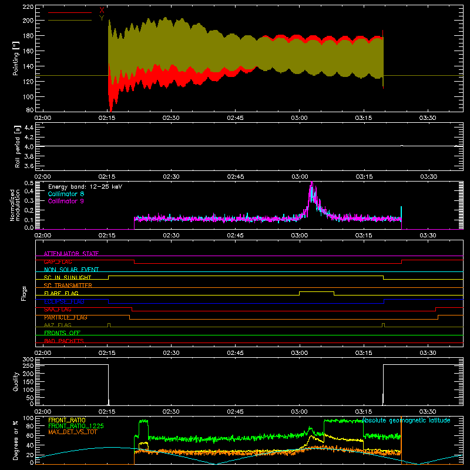The width and height of the screenshot is (470, 470).
Task: Click the SC_TRANSMITTER flag label
Action: [x=68, y=286]
